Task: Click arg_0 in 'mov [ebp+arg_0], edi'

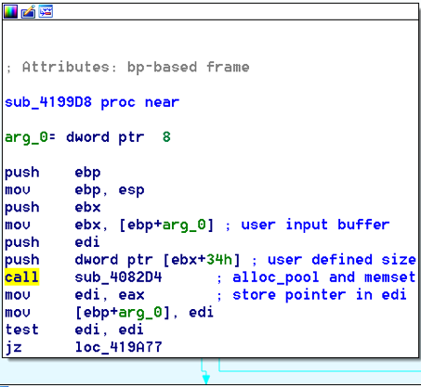Action: point(140,313)
